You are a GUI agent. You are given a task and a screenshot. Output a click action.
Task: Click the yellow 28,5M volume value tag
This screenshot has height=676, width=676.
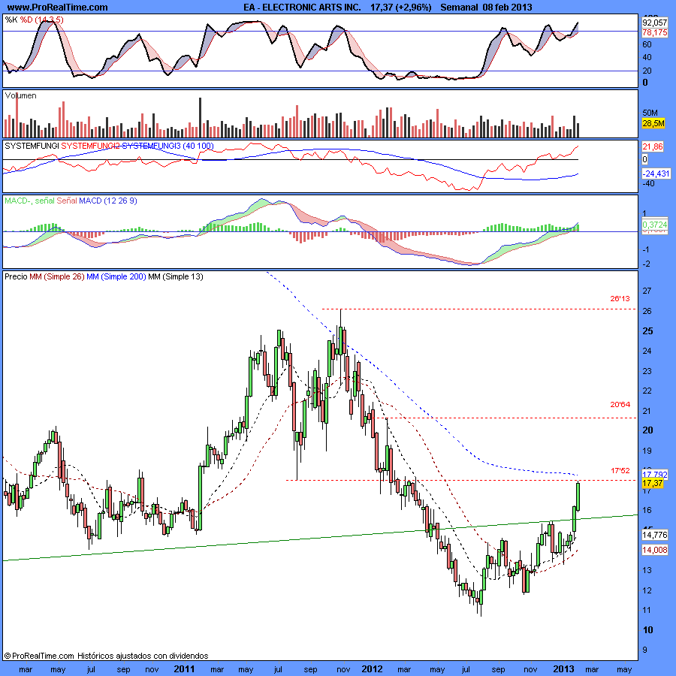pos(653,124)
